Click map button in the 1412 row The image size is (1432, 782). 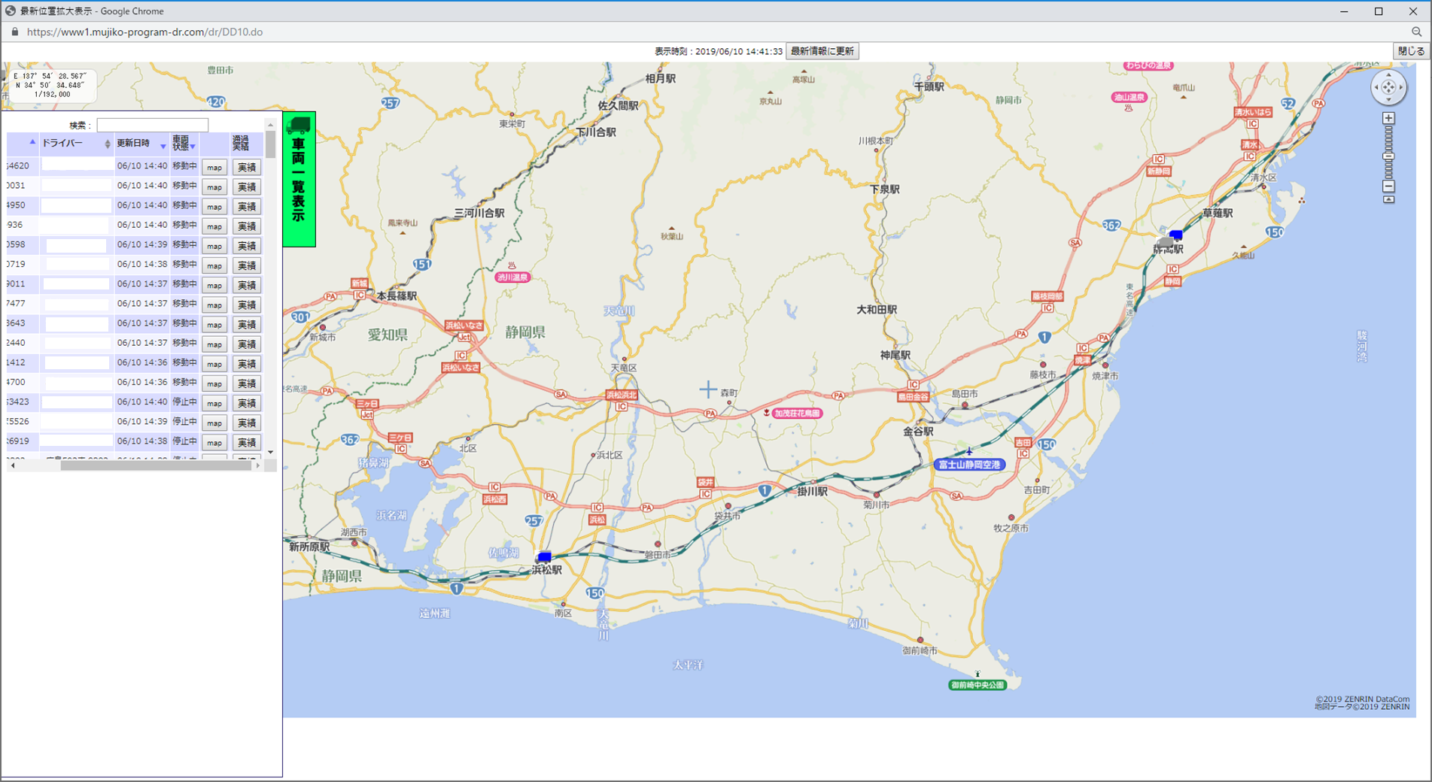click(x=214, y=363)
